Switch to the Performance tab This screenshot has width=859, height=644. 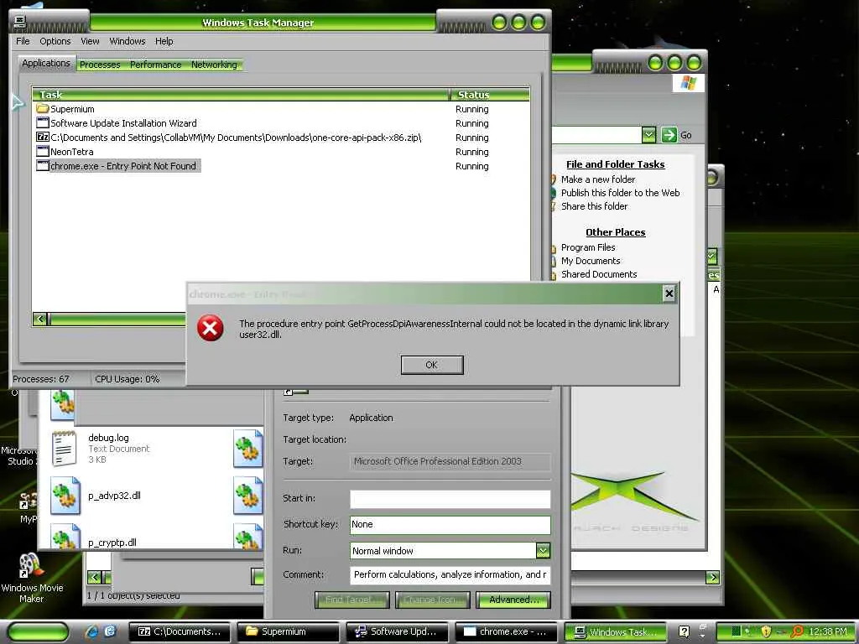click(155, 65)
